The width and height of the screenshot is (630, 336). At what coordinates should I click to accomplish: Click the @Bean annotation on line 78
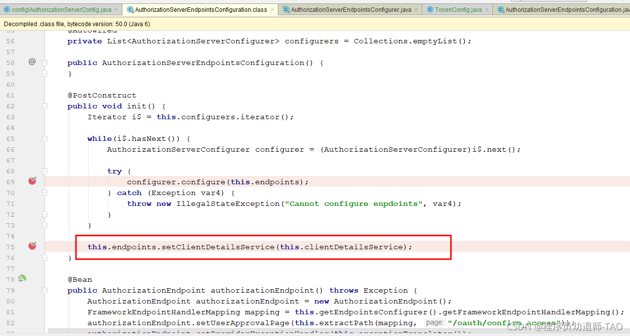pos(80,279)
